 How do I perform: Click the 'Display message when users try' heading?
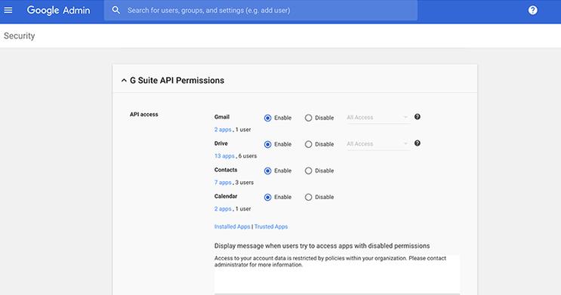click(x=322, y=246)
